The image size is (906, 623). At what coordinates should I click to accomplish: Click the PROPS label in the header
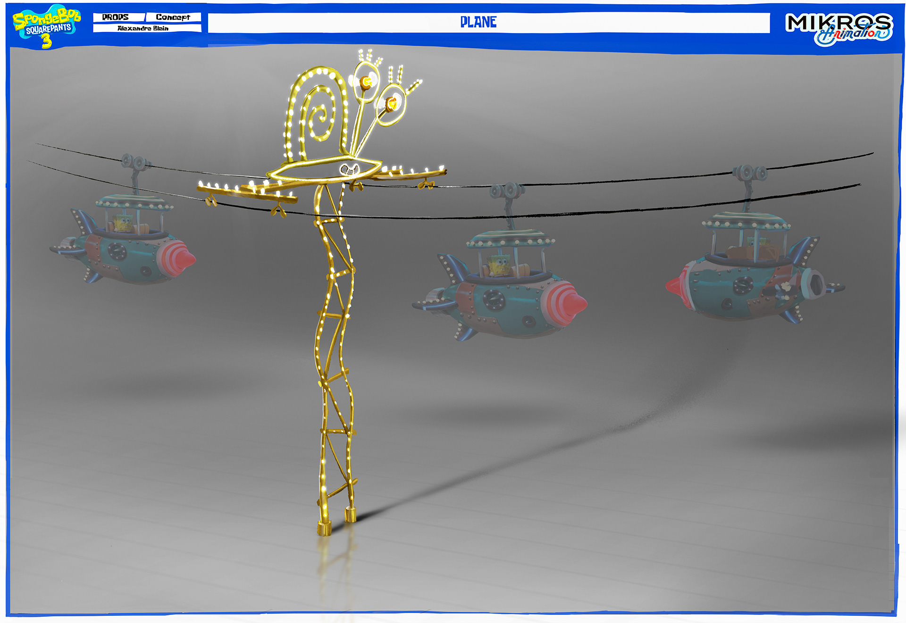(x=115, y=17)
